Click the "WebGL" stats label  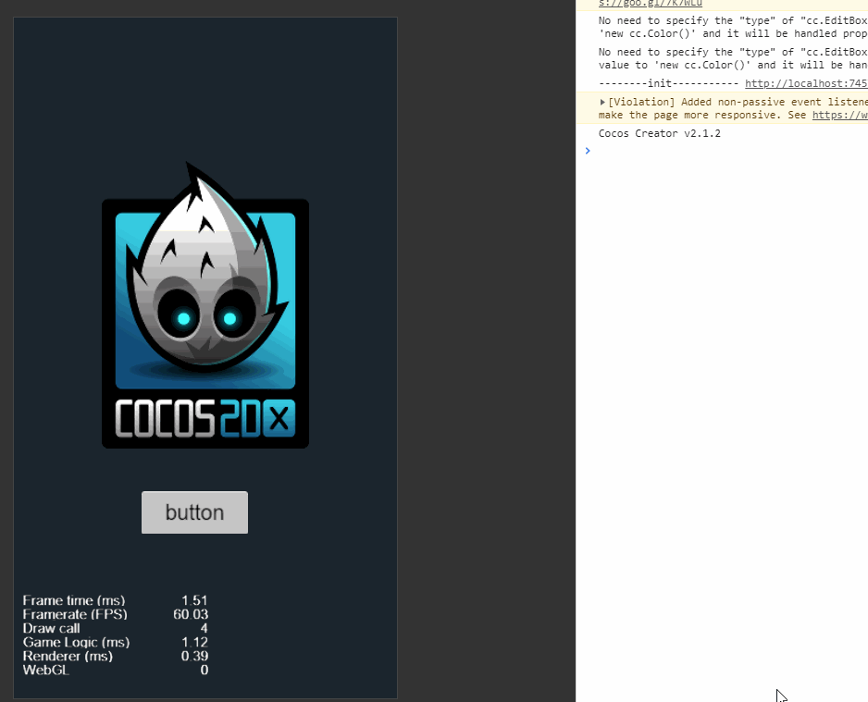(x=45, y=670)
